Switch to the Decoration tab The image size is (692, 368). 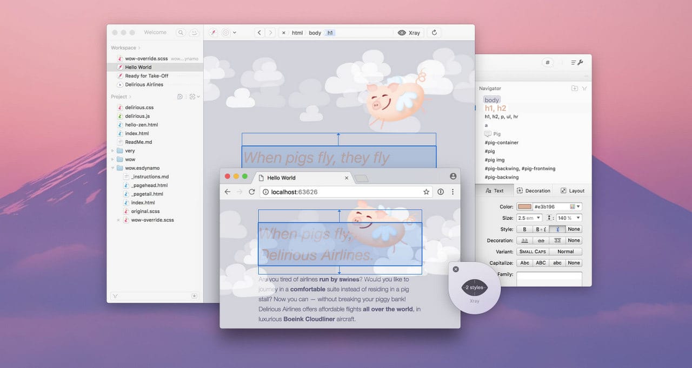click(x=534, y=190)
